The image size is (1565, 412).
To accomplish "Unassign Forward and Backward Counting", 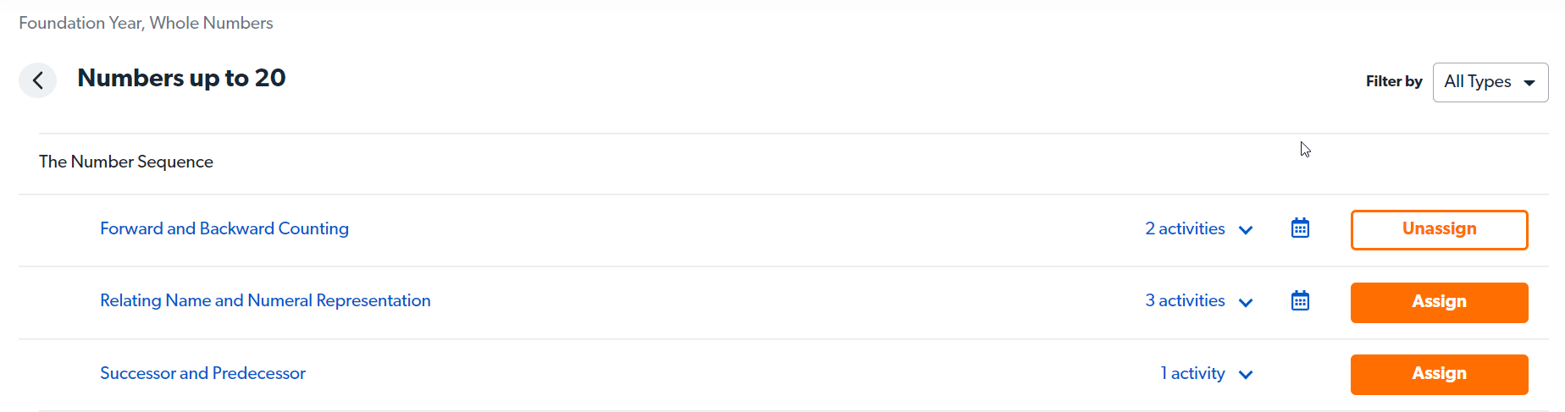I will 1440,229.
